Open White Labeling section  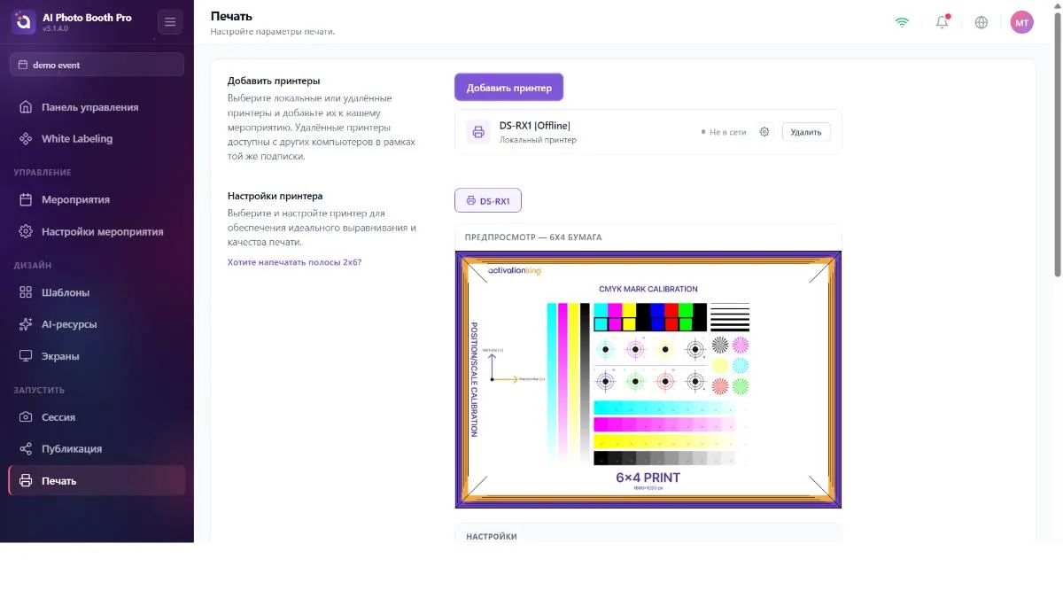pos(97,139)
